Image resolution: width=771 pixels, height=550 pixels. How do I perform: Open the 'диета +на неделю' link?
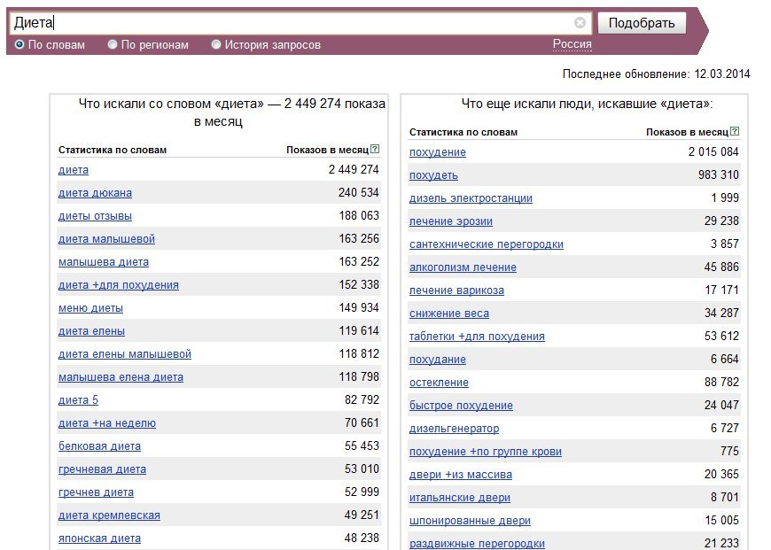tap(106, 423)
